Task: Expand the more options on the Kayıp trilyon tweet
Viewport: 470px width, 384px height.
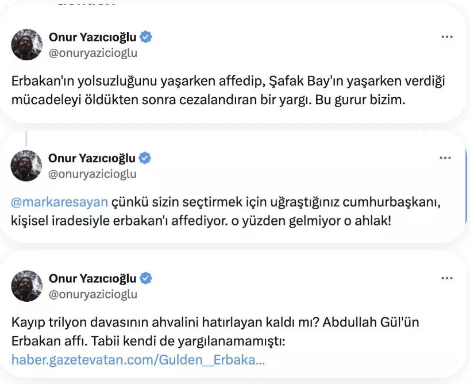Action: [x=446, y=278]
